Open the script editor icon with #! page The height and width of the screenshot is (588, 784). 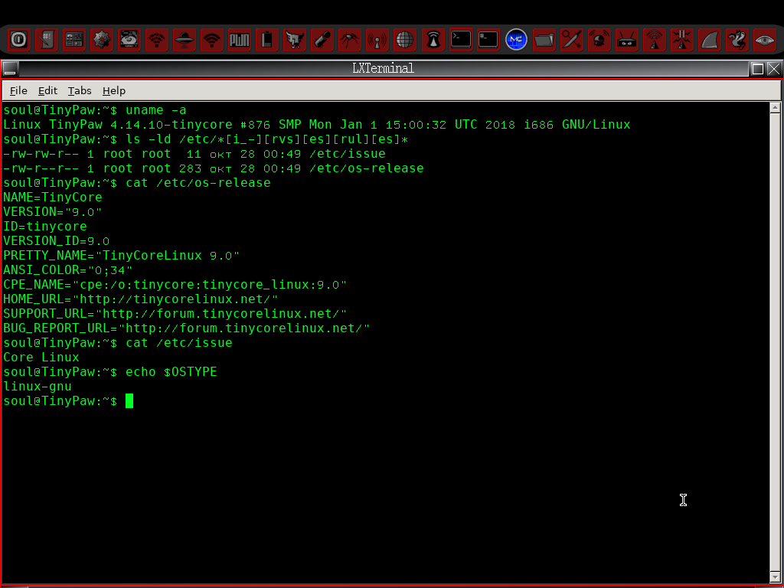coord(47,40)
